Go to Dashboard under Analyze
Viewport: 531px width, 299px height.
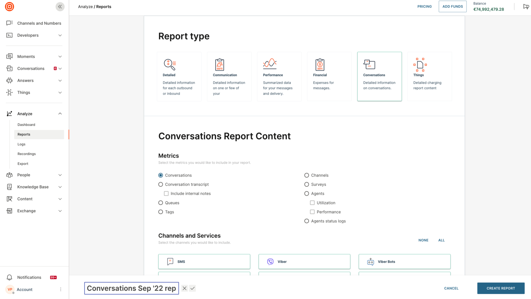point(26,125)
